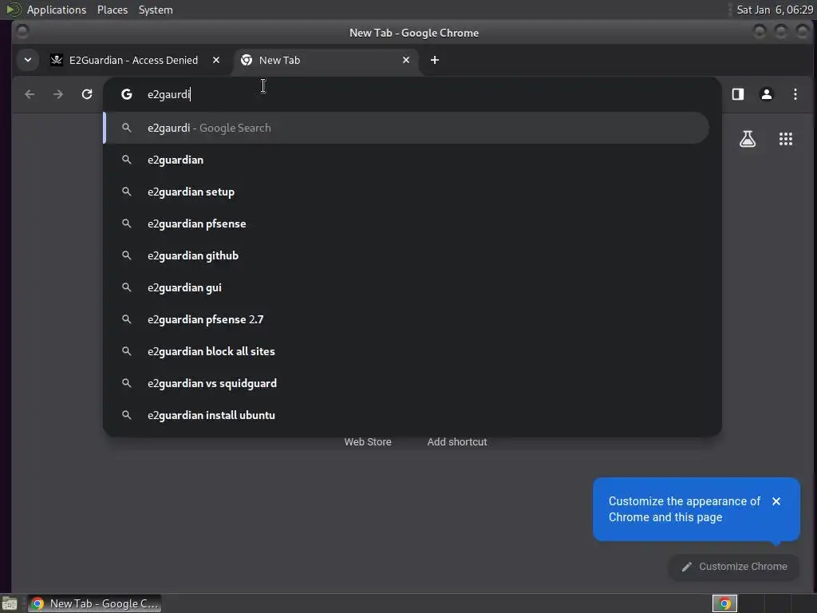Open the System menu
This screenshot has height=613, width=817.
(x=156, y=10)
